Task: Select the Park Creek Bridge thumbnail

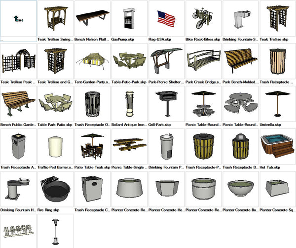Action: click(203, 61)
